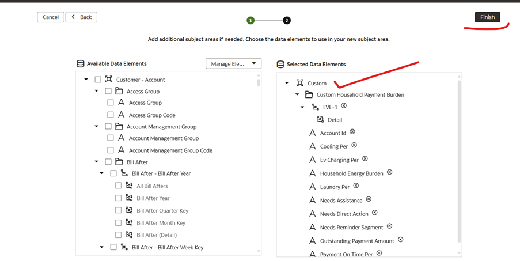Screen dimensions: 520x261
Task: Remove the Needs Assistance element
Action: click(369, 199)
